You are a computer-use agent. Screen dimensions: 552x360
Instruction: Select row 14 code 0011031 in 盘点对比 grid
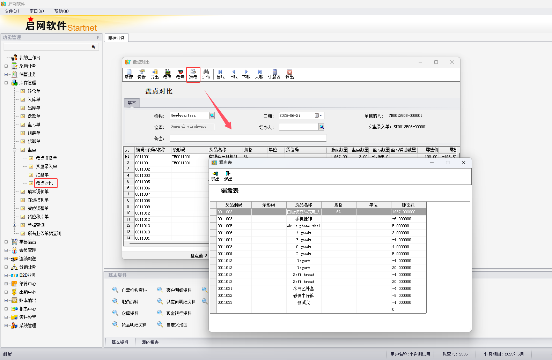coord(166,238)
